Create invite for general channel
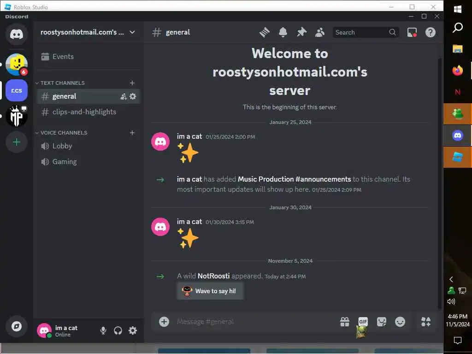 124,96
